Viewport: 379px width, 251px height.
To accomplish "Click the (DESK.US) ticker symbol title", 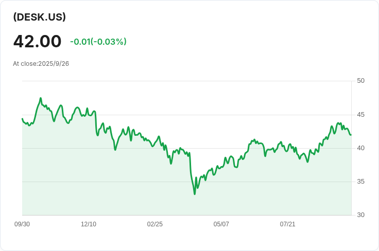I will pyautogui.click(x=40, y=17).
